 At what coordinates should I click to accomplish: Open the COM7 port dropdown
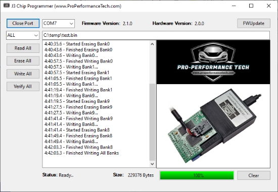[x=58, y=24]
